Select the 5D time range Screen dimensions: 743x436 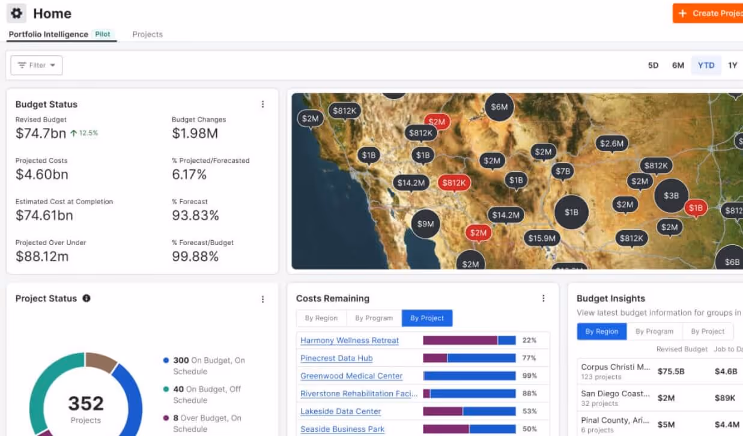pos(653,65)
